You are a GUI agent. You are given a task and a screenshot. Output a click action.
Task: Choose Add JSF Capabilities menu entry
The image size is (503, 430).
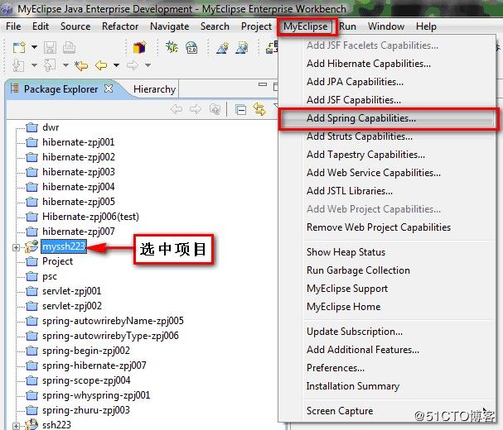click(x=387, y=100)
